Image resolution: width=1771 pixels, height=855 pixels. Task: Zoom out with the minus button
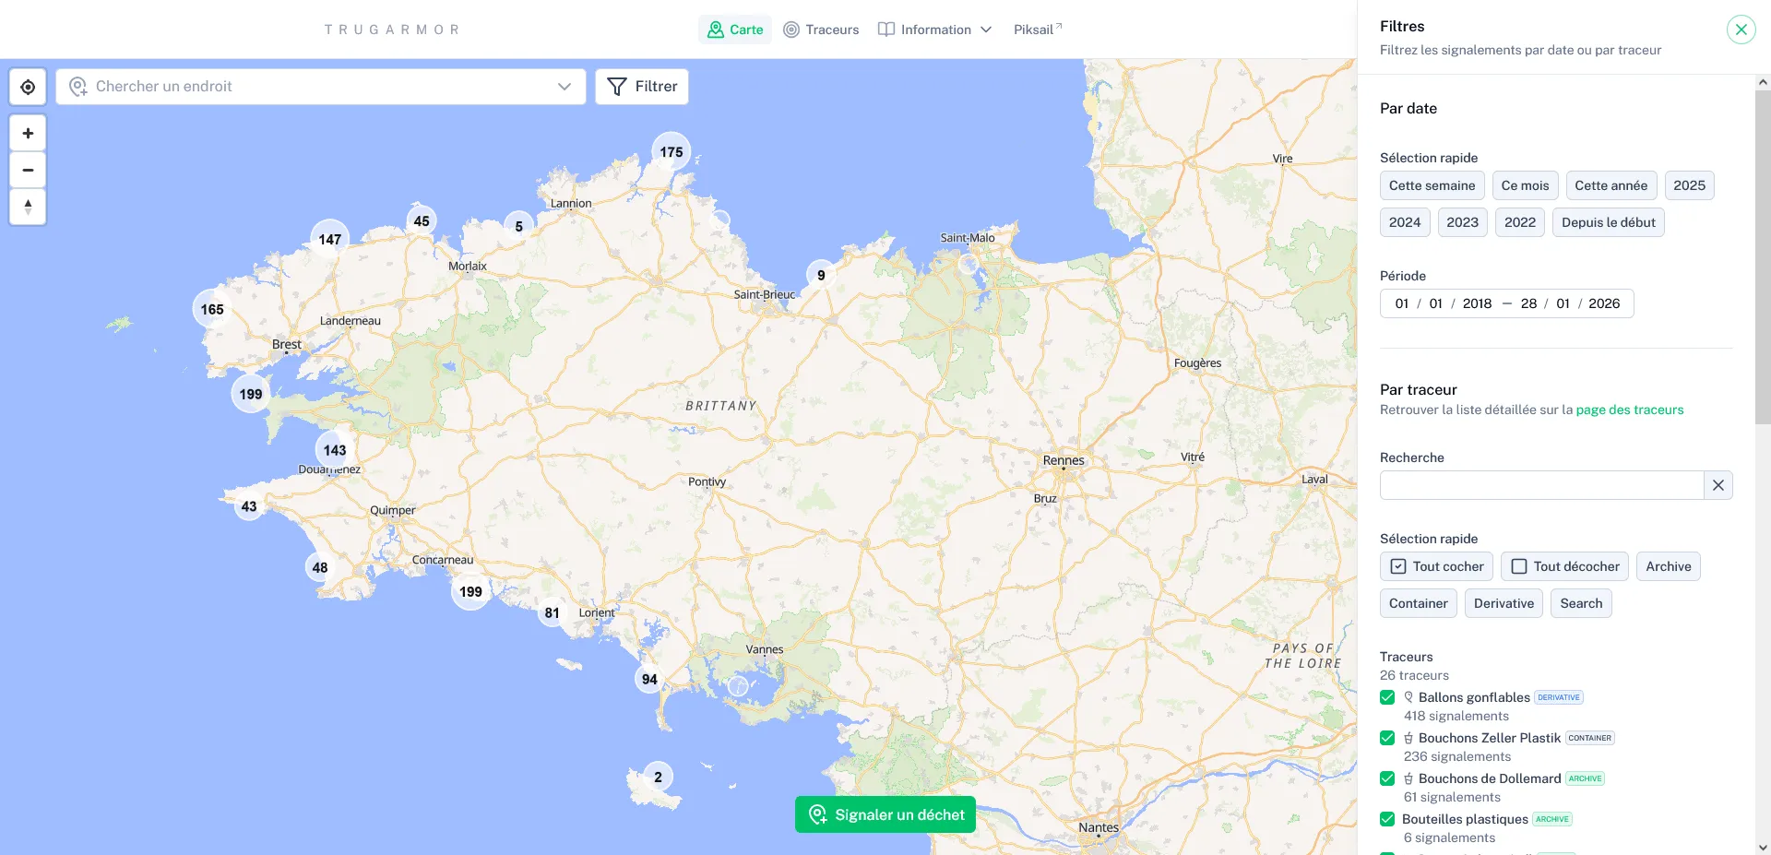(28, 170)
